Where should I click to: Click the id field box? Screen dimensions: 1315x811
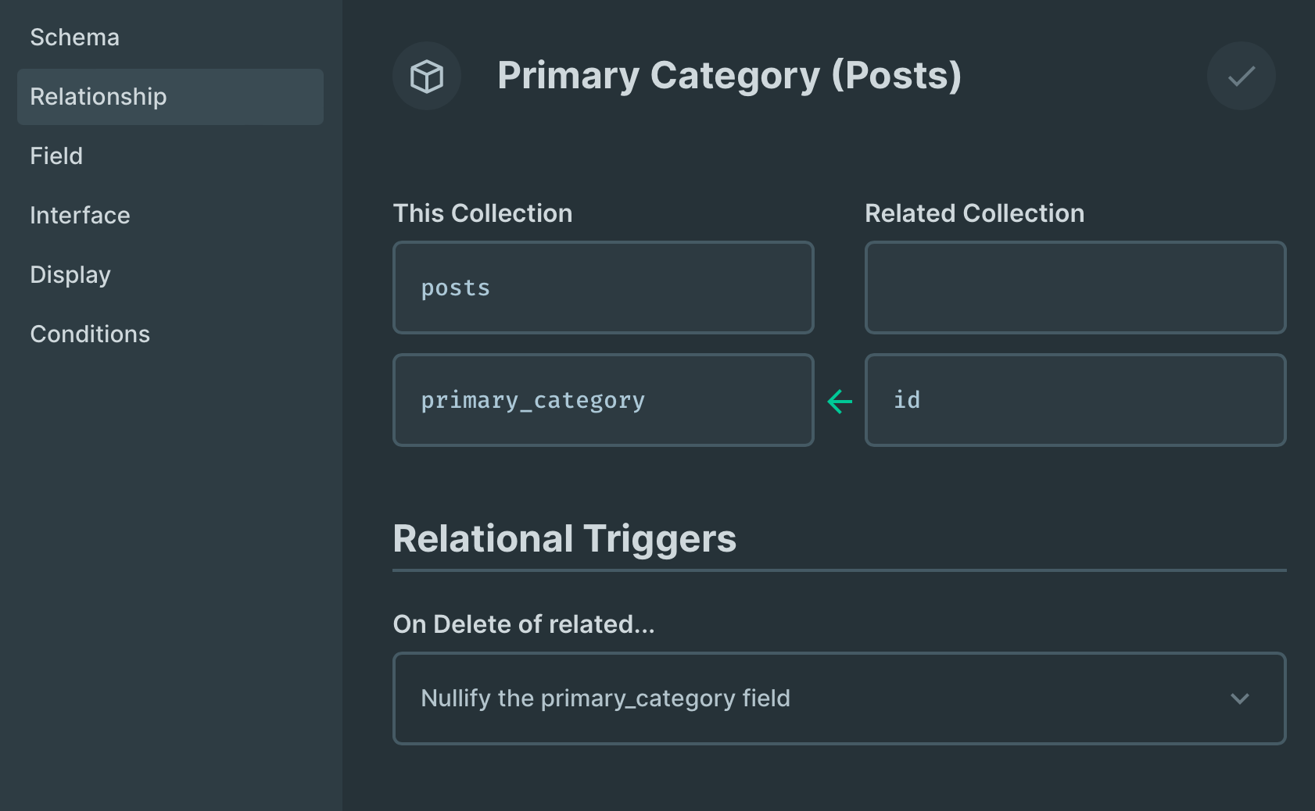pyautogui.click(x=1075, y=400)
